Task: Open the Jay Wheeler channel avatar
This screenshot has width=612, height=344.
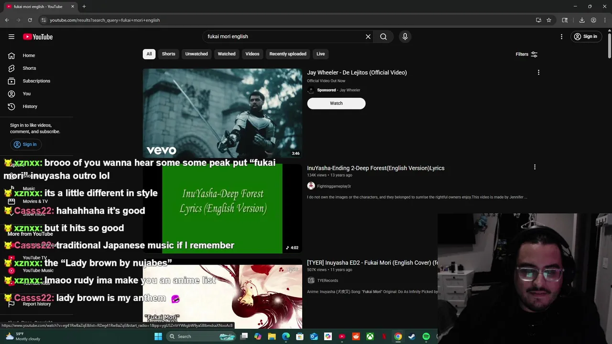Action: click(311, 90)
